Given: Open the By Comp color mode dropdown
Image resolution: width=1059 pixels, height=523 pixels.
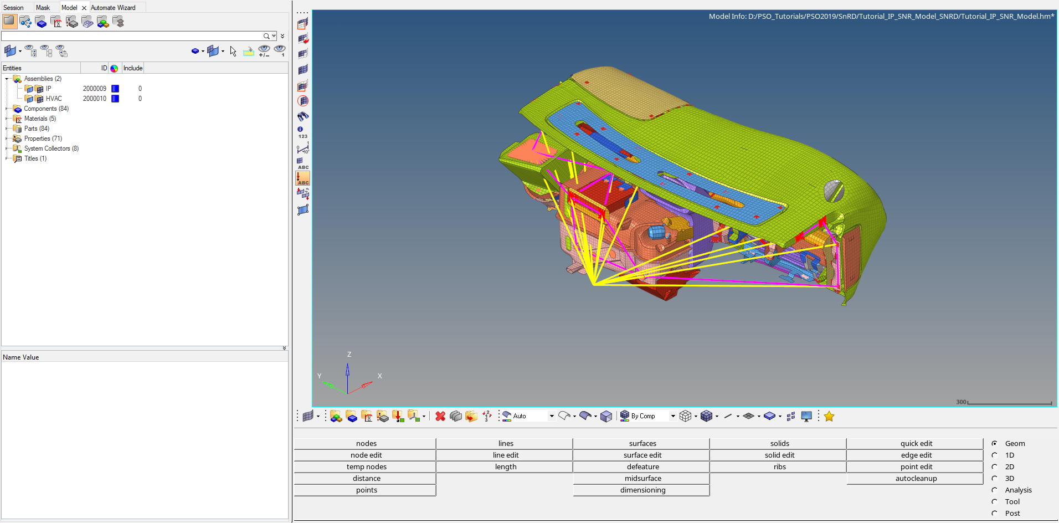Looking at the screenshot, I should [x=673, y=416].
